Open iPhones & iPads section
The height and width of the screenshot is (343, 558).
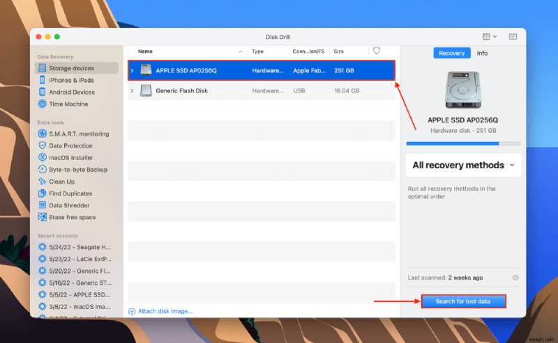point(71,80)
